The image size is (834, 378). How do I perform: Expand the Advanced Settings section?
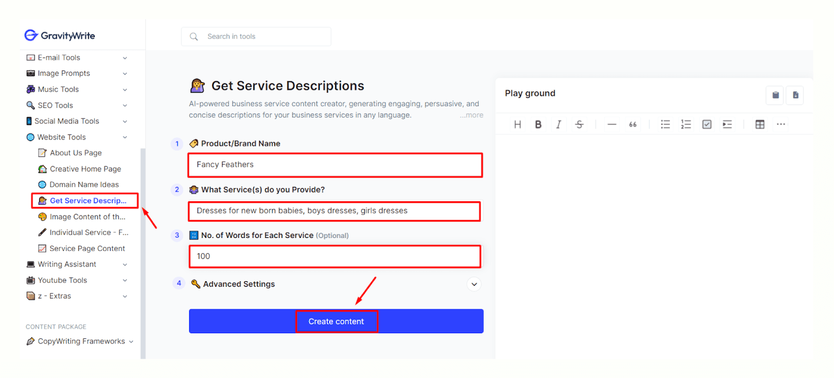474,284
